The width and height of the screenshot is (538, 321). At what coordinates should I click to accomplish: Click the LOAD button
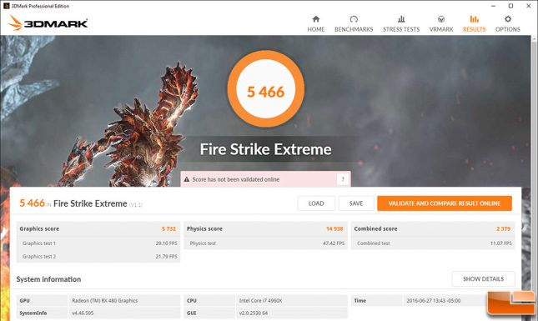coord(316,203)
